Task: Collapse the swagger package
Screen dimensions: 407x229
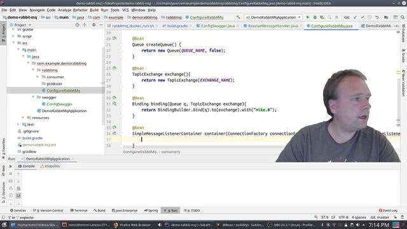Action: click(33, 97)
